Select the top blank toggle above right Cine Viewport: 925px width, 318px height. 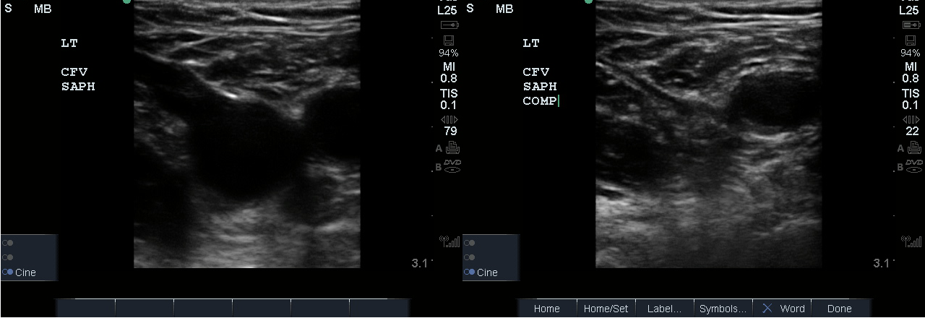[x=471, y=243]
